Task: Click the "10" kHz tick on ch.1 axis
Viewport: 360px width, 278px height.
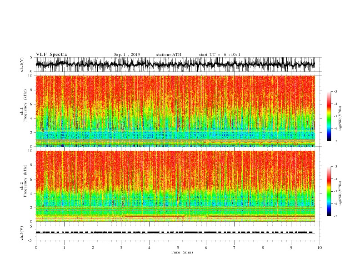Action: pyautogui.click(x=30, y=76)
